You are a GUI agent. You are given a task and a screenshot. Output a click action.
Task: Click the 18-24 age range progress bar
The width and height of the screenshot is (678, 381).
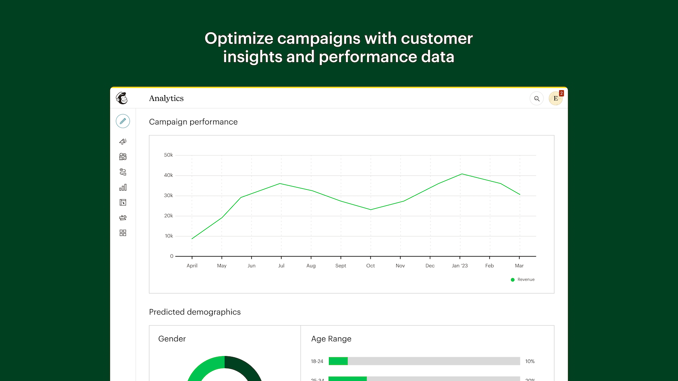pyautogui.click(x=424, y=361)
